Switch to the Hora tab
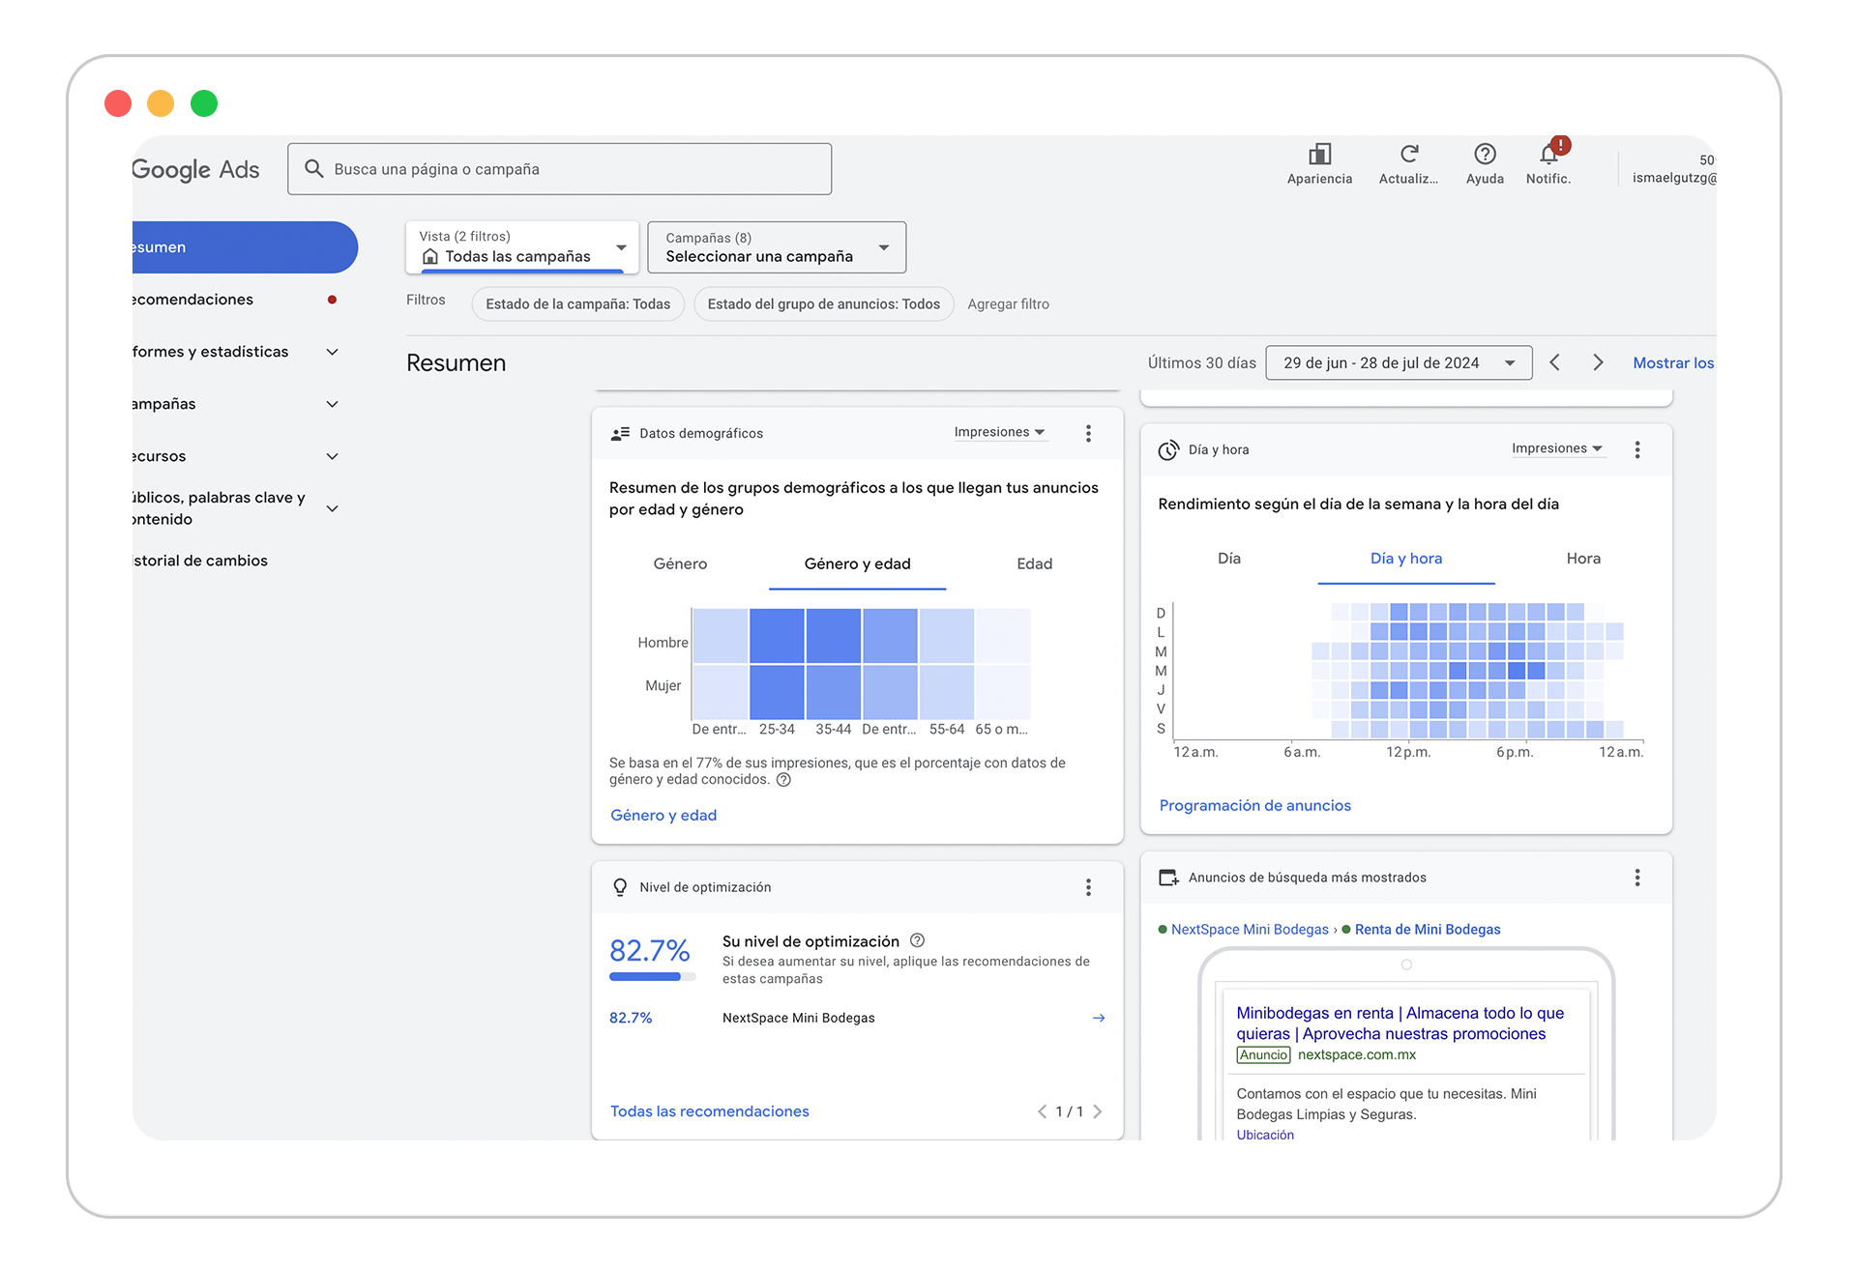The width and height of the screenshot is (1857, 1268). 1583,559
